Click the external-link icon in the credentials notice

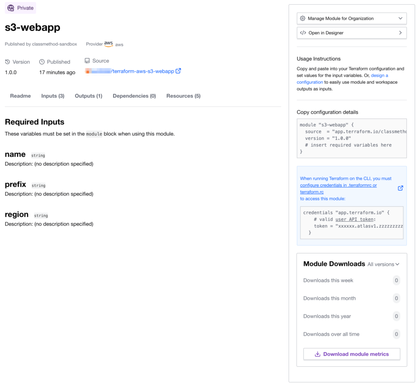pyautogui.click(x=400, y=188)
